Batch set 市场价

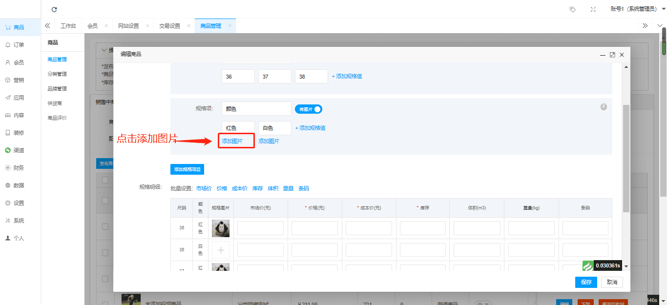(x=204, y=188)
